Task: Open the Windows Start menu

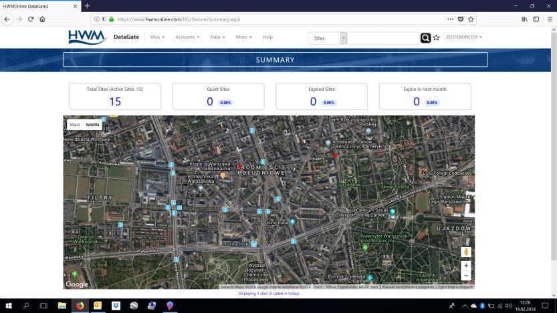Action: (x=9, y=306)
